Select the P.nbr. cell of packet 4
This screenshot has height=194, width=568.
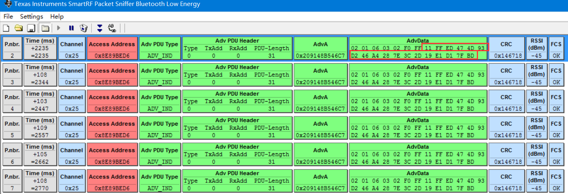click(12, 101)
